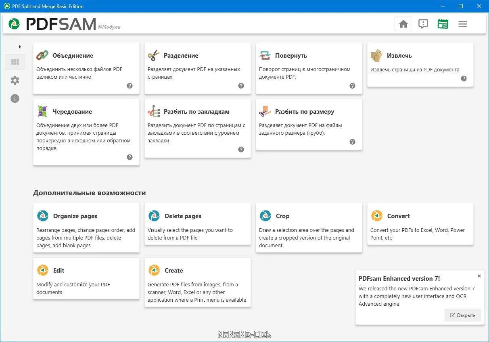Open help for the Разделение module
Screen dimensions: 489x342
coord(241,85)
